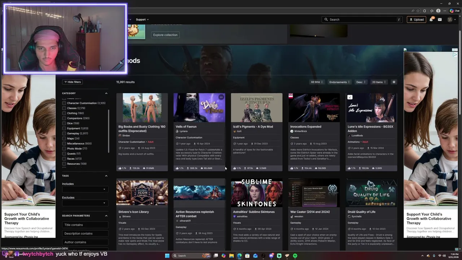Open the All time period dropdown

(317, 82)
